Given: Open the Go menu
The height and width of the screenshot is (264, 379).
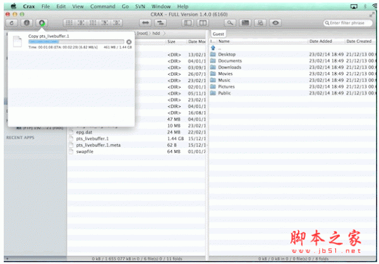Looking at the screenshot, I should pyautogui.click(x=125, y=6).
